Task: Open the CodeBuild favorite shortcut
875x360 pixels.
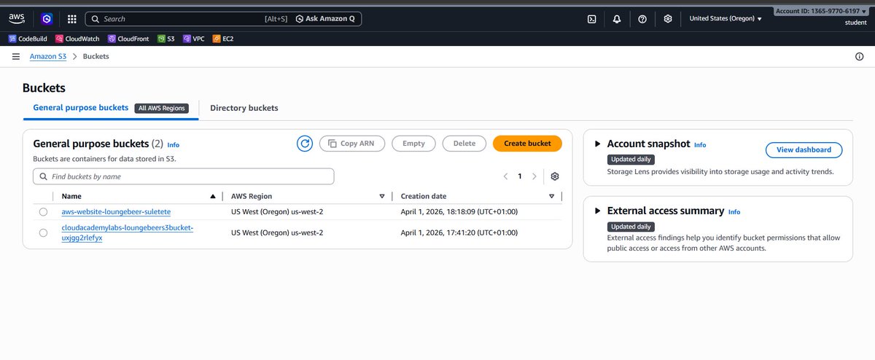Action: point(28,39)
